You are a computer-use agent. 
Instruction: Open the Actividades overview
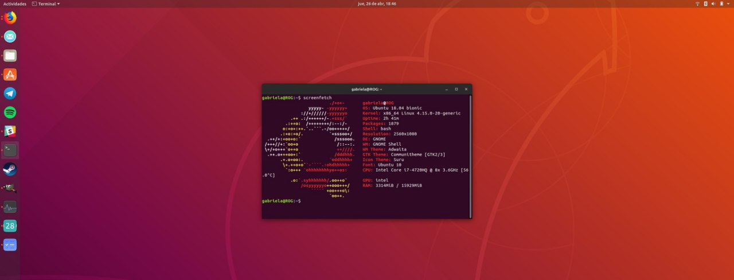point(15,3)
